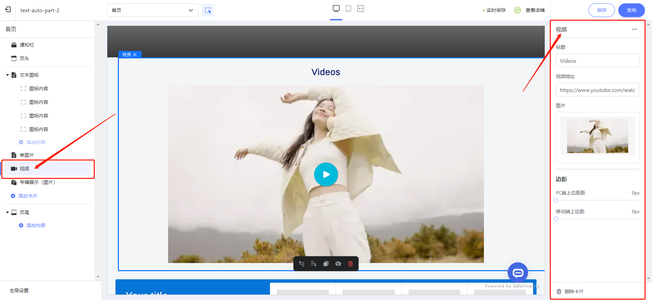This screenshot has width=652, height=300.
Task: Open the 视频 panel more options menu
Action: point(634,29)
